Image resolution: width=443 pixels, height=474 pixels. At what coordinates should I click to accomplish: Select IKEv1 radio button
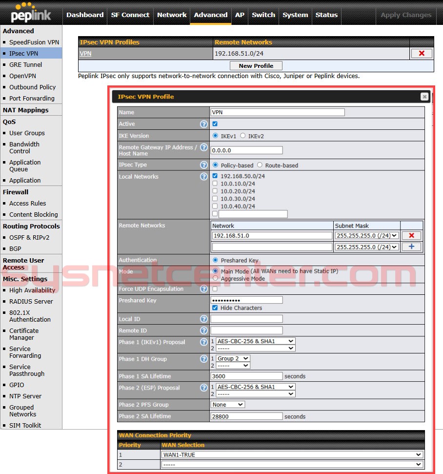coord(215,136)
